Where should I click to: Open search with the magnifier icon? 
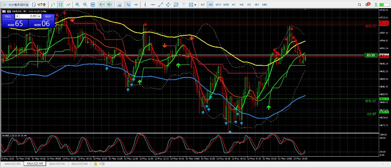coord(360,4)
